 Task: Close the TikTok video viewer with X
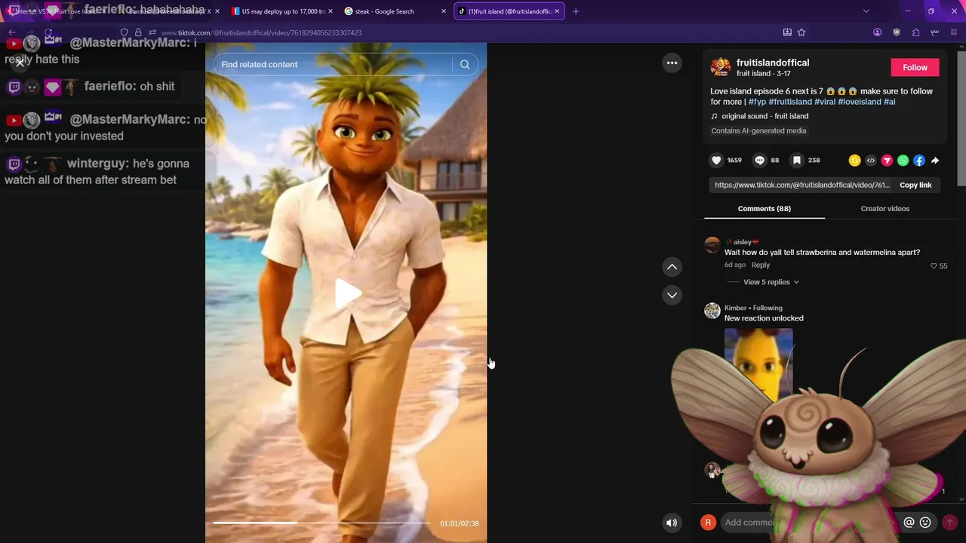tap(20, 63)
